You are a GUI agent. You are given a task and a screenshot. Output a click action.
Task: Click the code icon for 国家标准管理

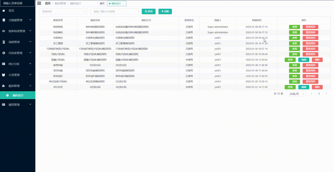point(4,31)
